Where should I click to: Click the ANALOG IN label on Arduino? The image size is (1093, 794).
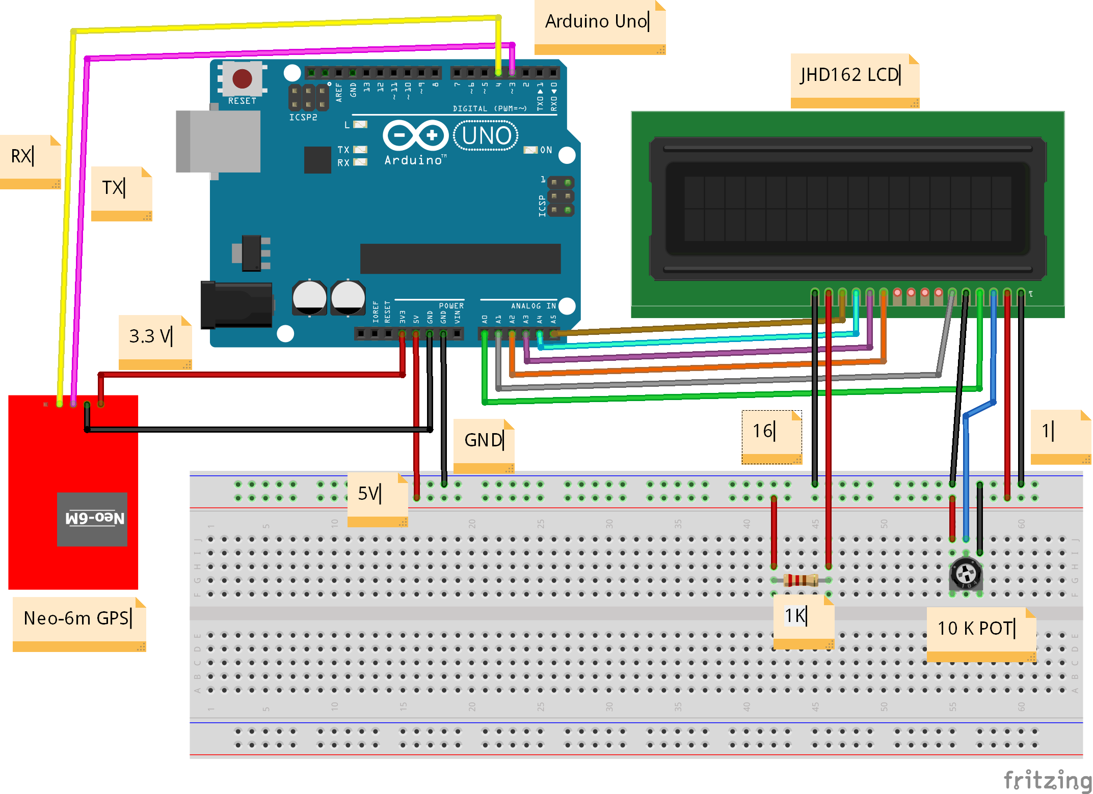(534, 306)
